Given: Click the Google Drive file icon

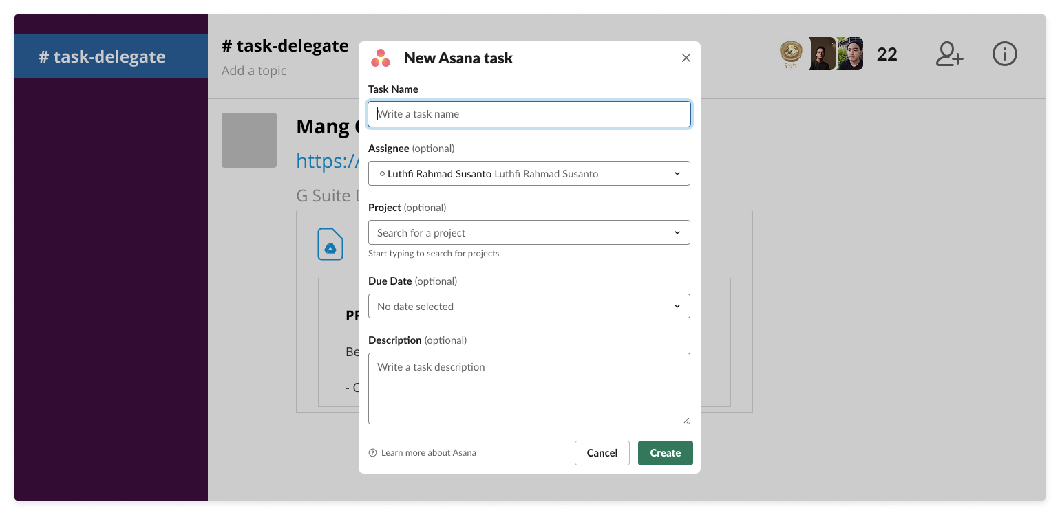Looking at the screenshot, I should [x=330, y=244].
